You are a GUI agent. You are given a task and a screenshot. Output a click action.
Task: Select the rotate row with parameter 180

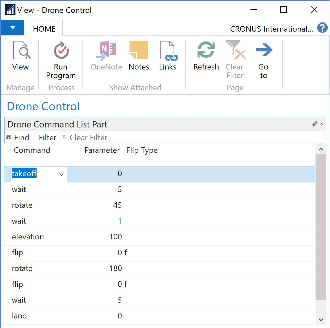click(159, 269)
